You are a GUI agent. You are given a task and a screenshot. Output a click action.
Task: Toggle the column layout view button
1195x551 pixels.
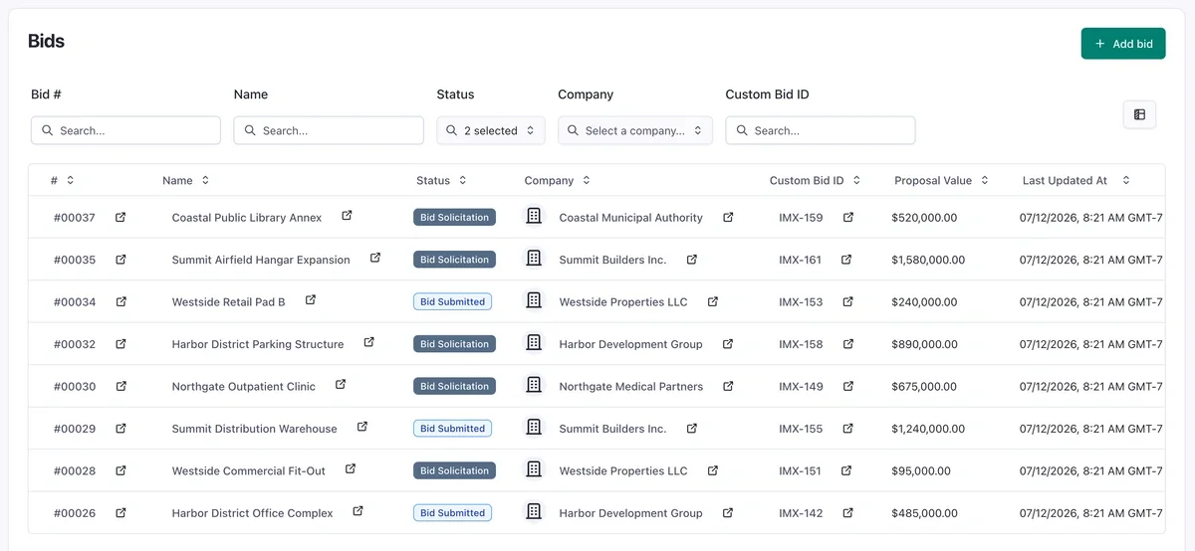[1139, 114]
